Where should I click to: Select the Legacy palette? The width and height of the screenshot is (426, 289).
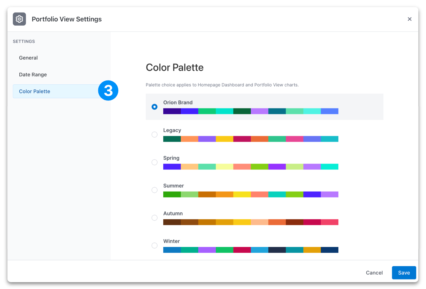click(x=154, y=134)
